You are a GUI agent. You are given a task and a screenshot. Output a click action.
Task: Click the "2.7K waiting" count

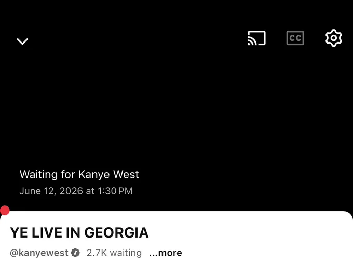(x=114, y=253)
